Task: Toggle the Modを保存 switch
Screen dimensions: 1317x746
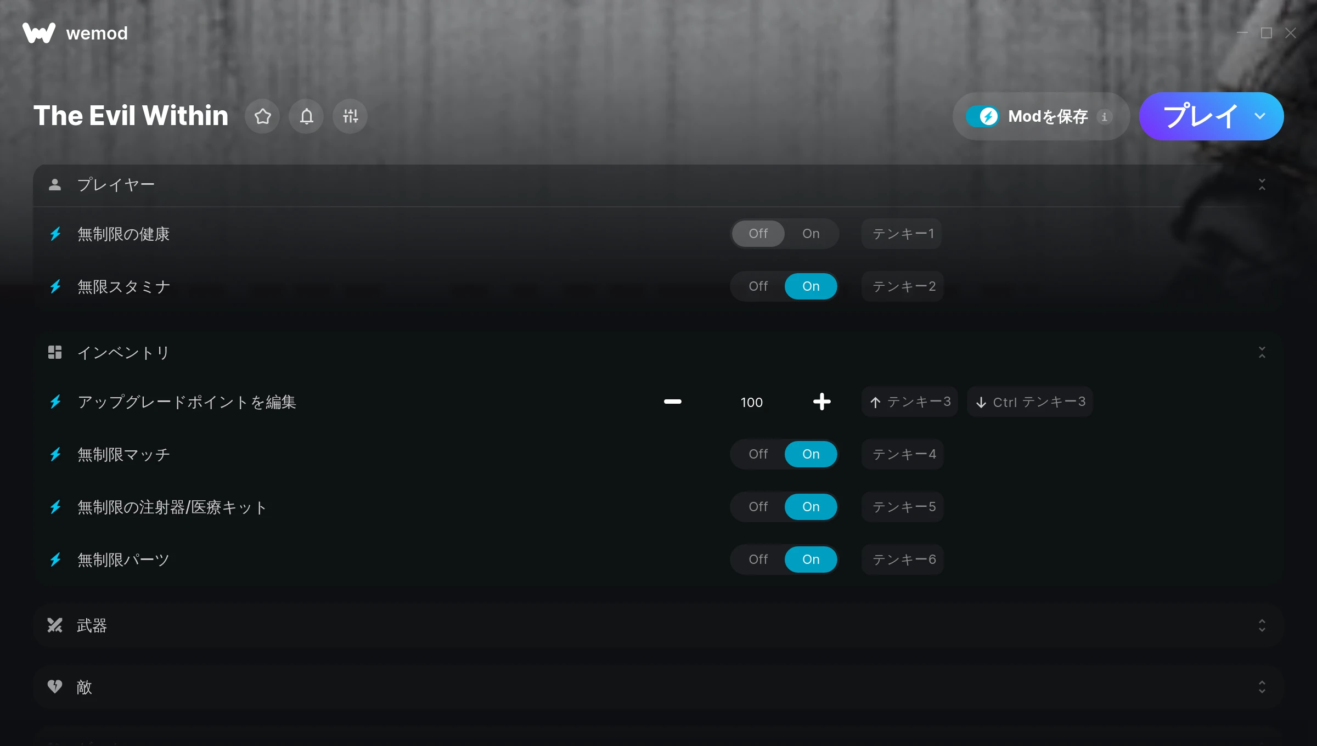Action: [x=983, y=116]
